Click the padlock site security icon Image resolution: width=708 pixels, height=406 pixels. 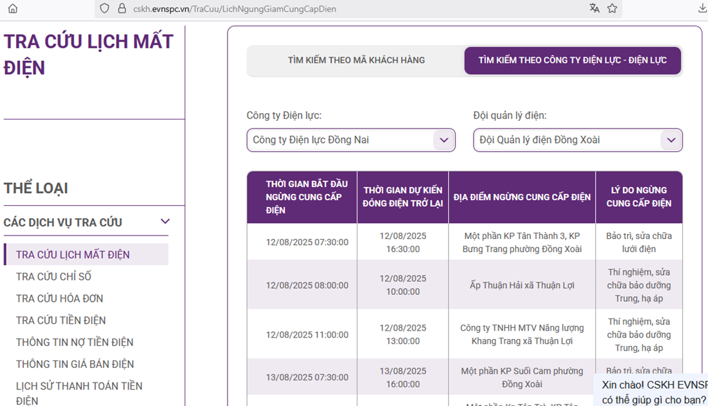[x=122, y=8]
